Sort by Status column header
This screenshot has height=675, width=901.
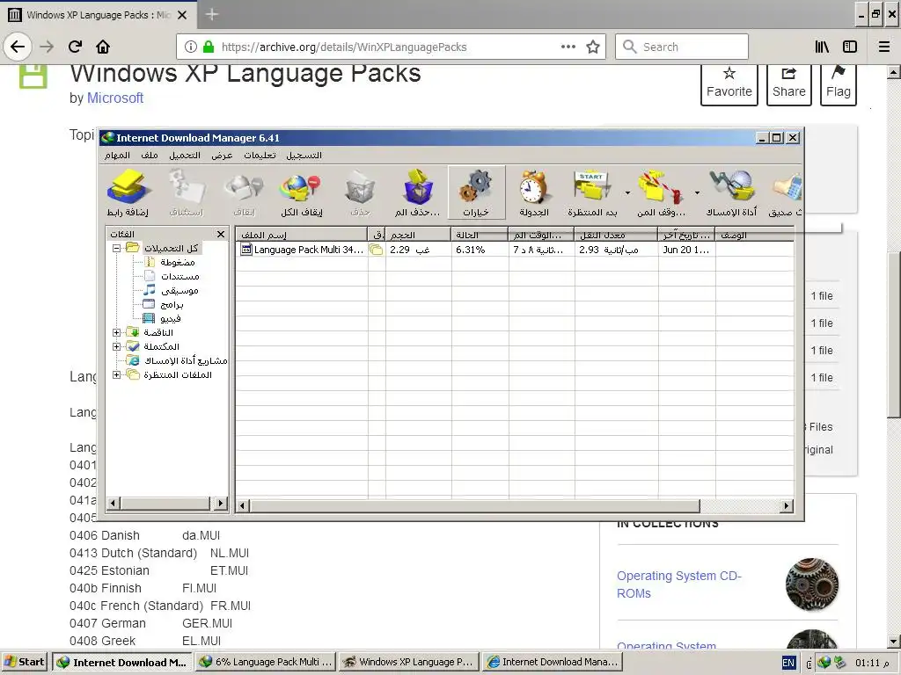(480, 235)
